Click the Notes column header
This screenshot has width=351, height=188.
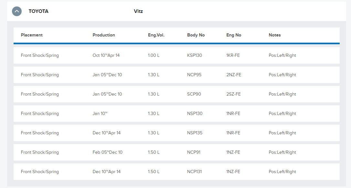click(x=275, y=35)
